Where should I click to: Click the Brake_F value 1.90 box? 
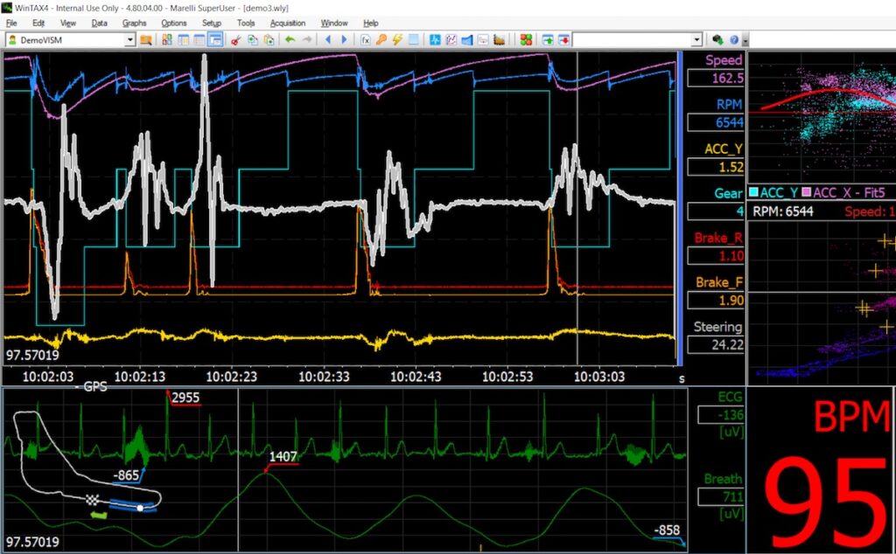[x=716, y=300]
